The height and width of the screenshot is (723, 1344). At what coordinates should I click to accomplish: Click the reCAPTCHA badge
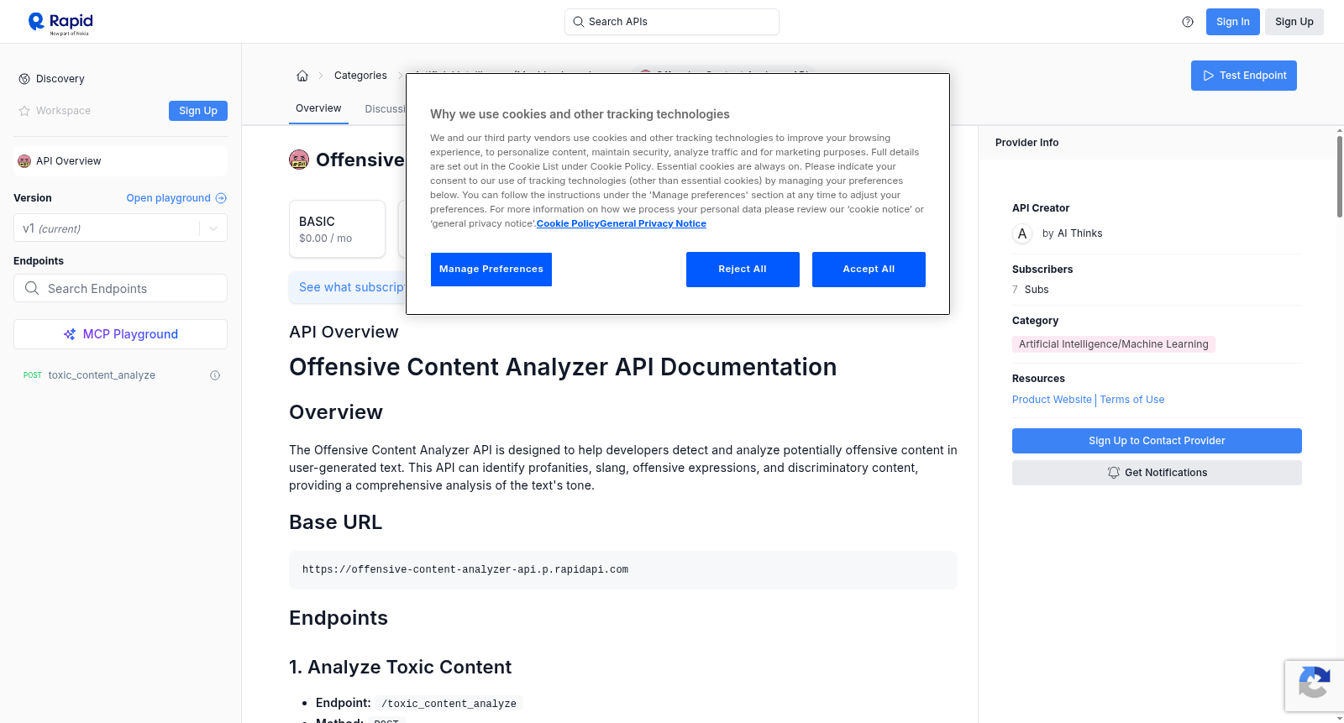click(x=1315, y=685)
